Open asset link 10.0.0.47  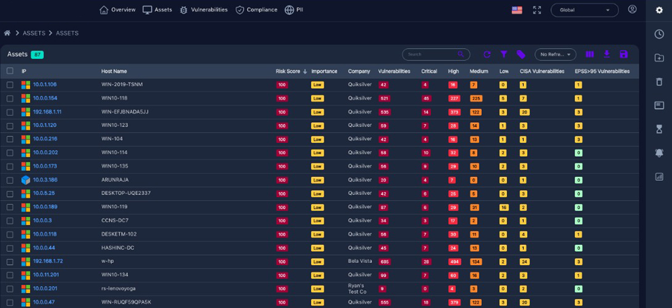coord(44,302)
